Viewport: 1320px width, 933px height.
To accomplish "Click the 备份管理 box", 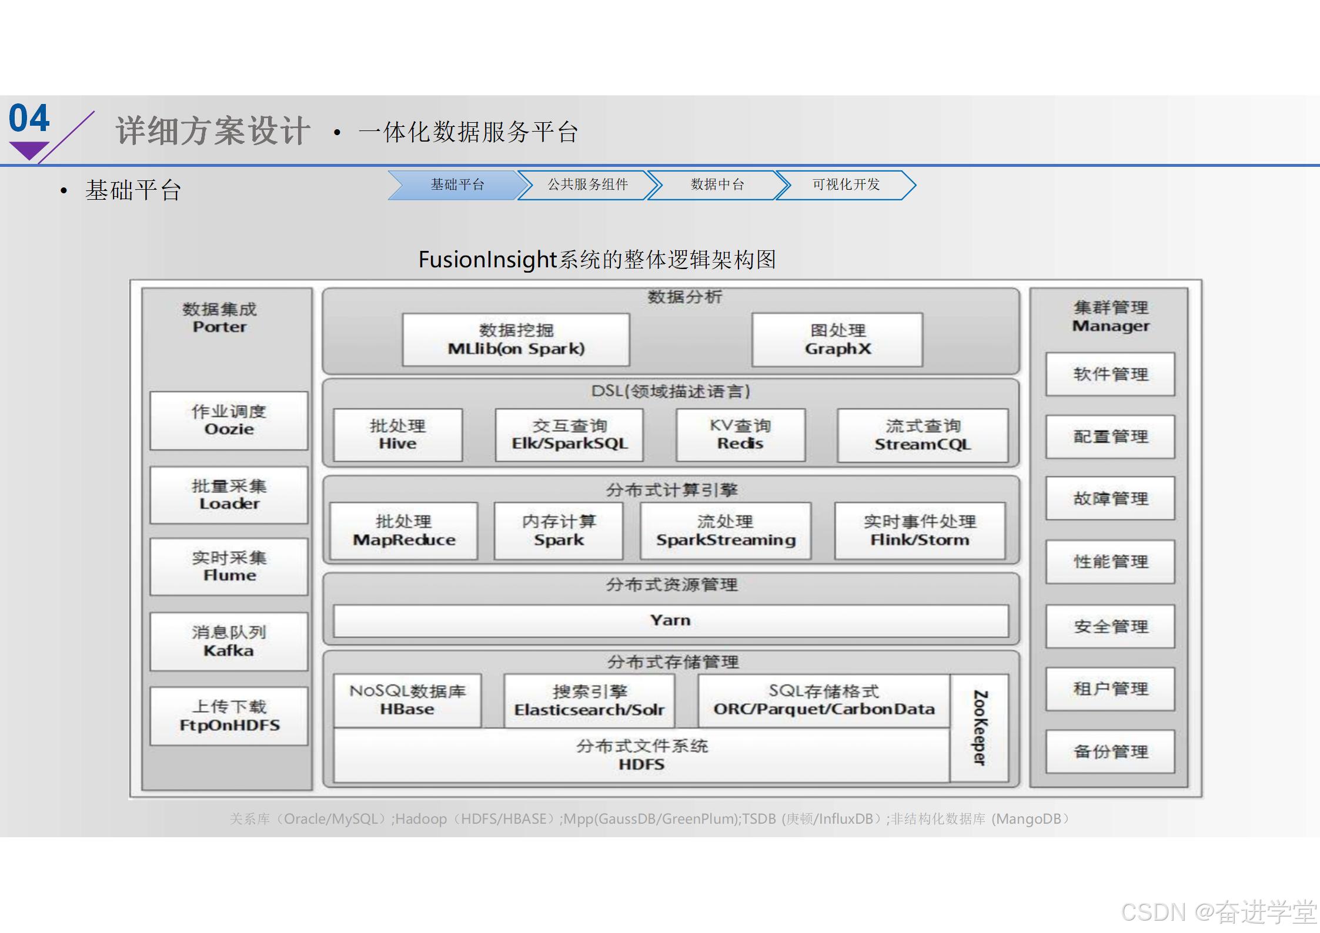I will click(x=1110, y=751).
